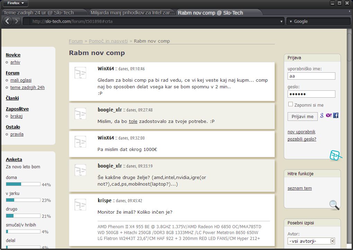
Task: Sign in with the Google icon
Action: 322,115
